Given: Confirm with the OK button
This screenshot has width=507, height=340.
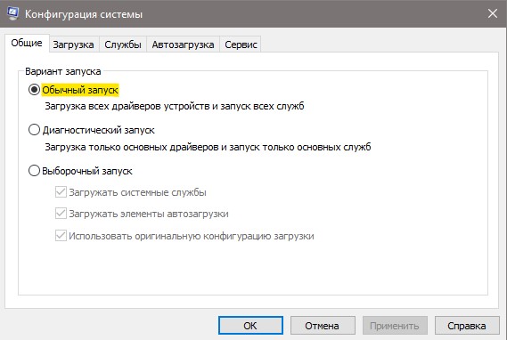Looking at the screenshot, I should [x=250, y=326].
